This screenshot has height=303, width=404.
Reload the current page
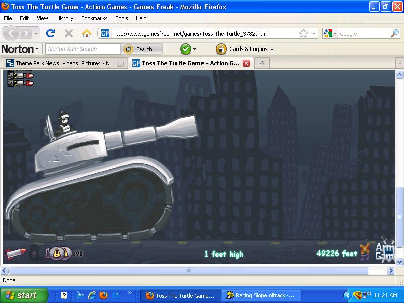click(50, 33)
